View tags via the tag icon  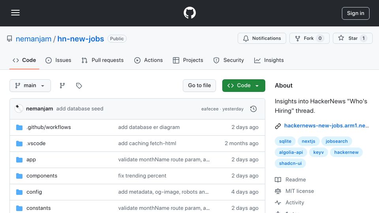[x=79, y=86]
